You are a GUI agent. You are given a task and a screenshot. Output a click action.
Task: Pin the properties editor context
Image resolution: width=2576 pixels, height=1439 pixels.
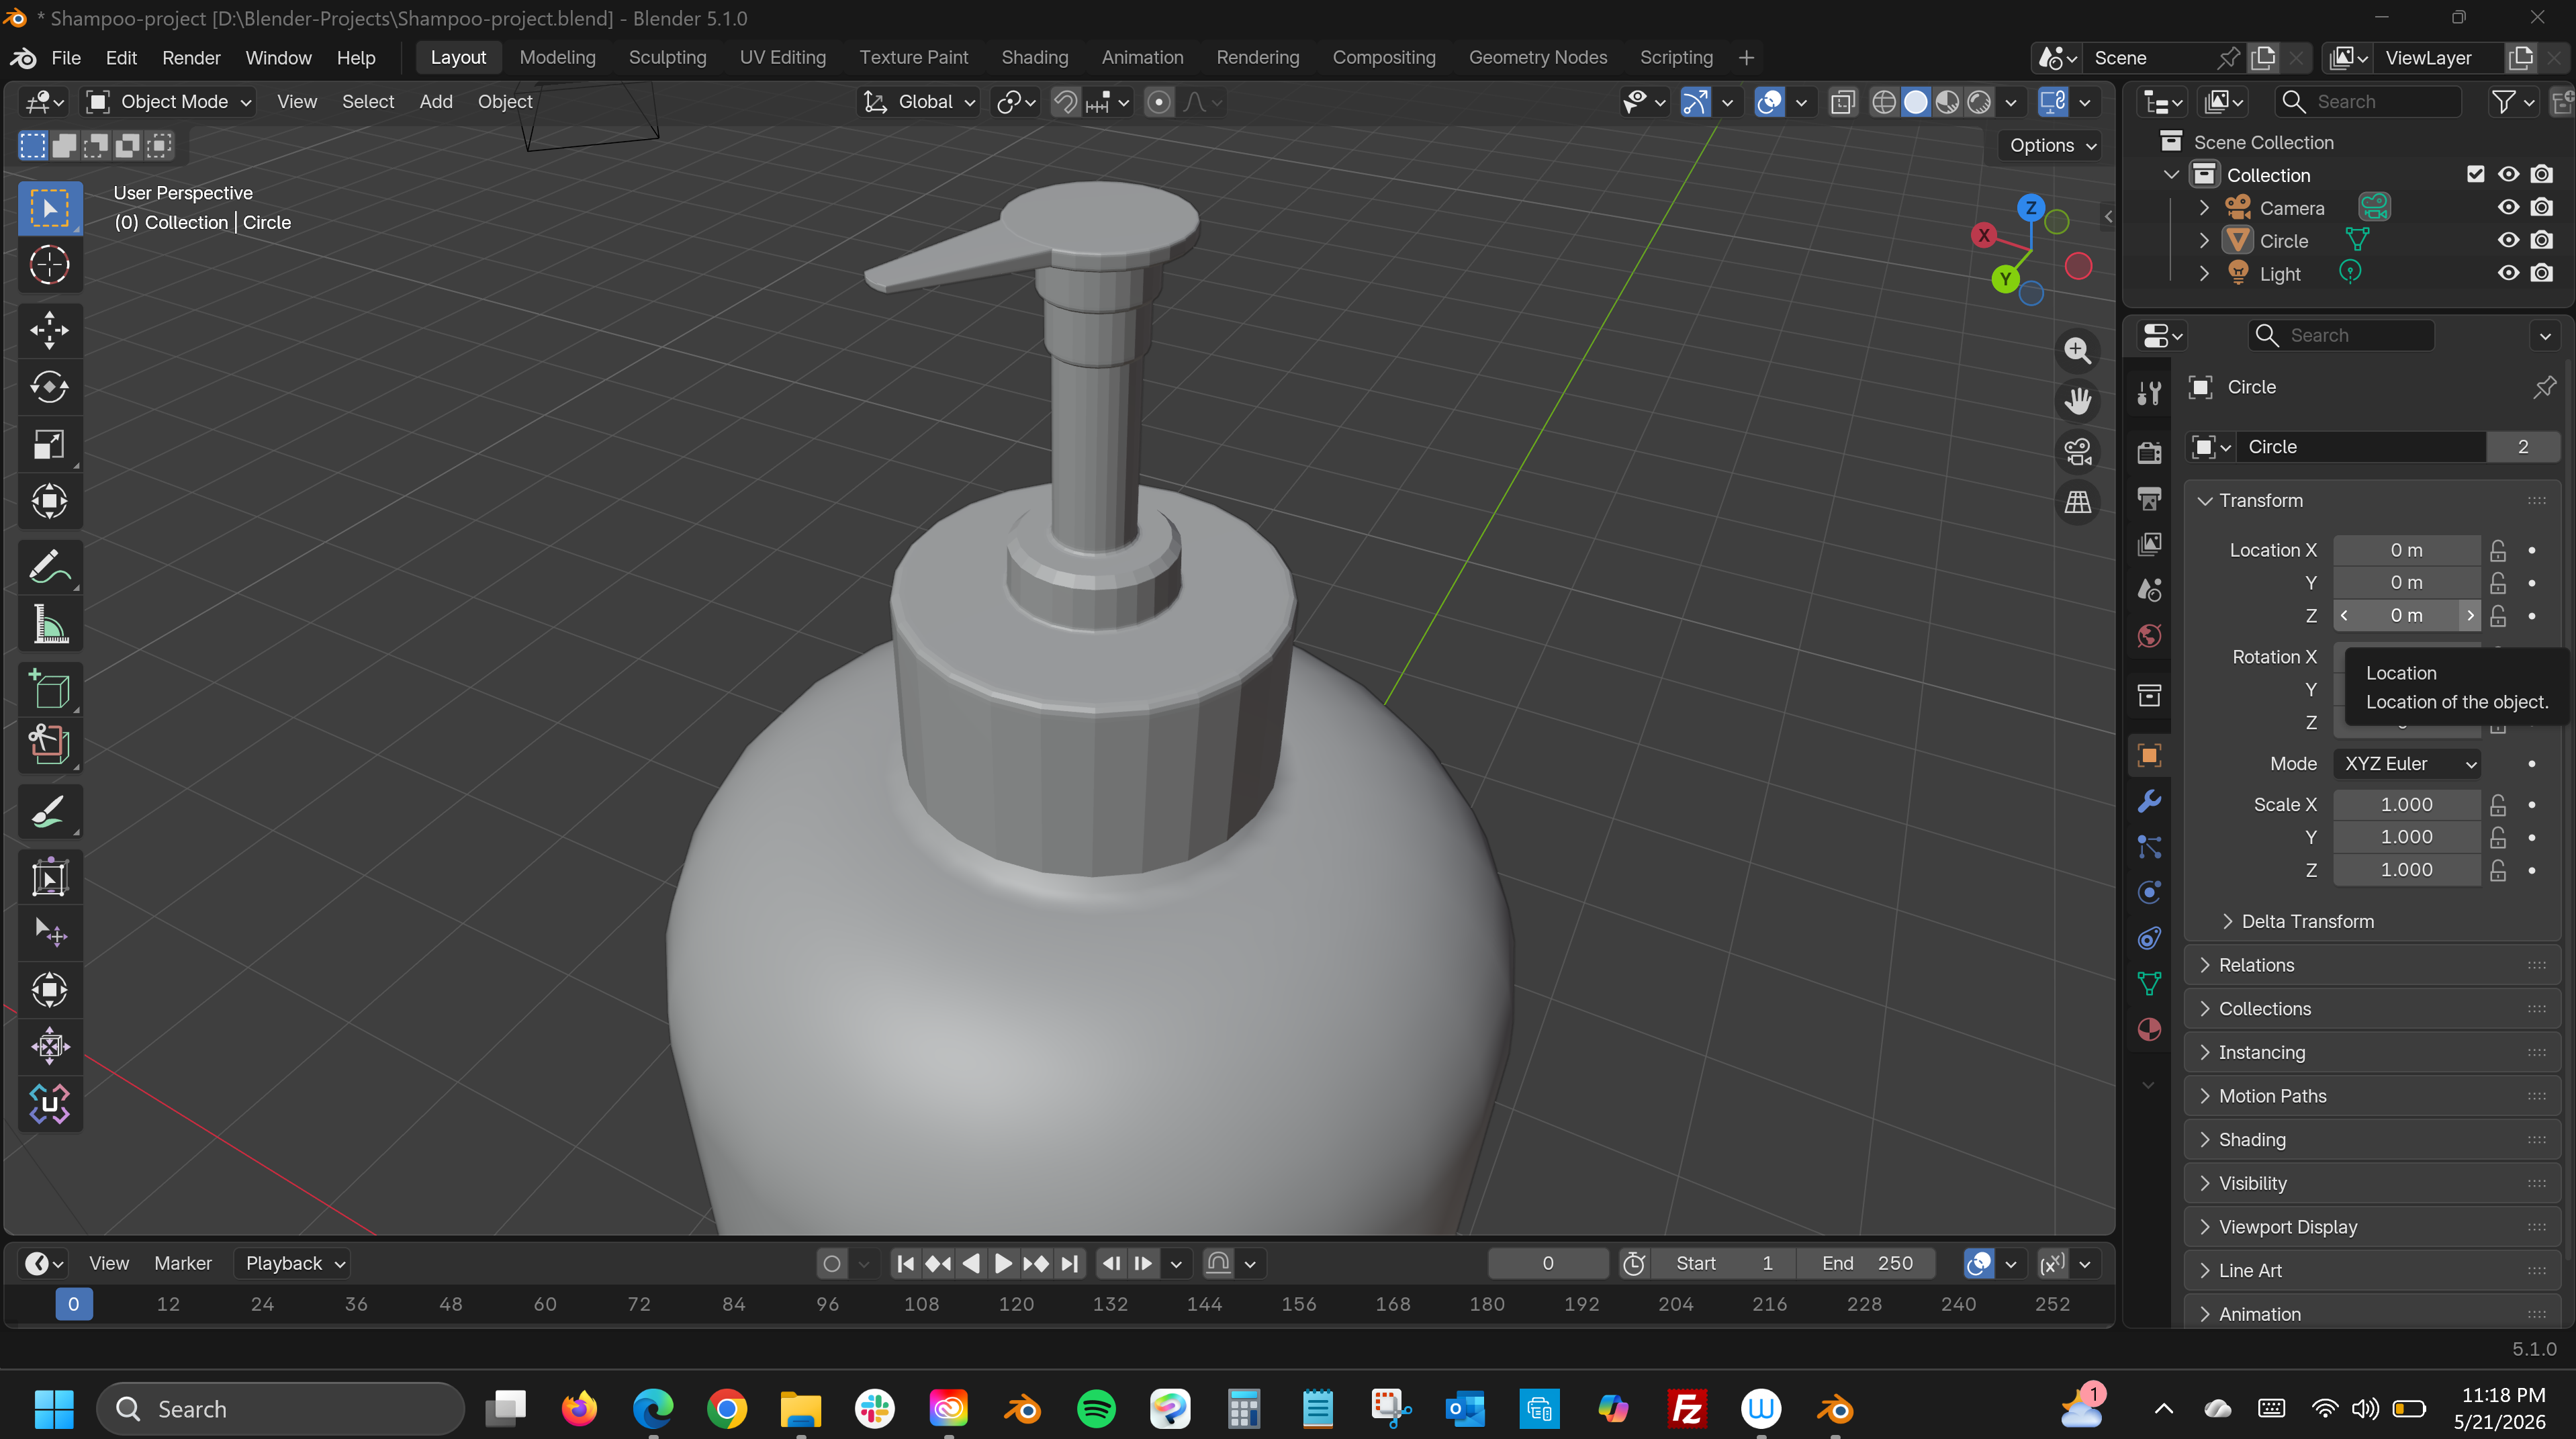(2544, 387)
